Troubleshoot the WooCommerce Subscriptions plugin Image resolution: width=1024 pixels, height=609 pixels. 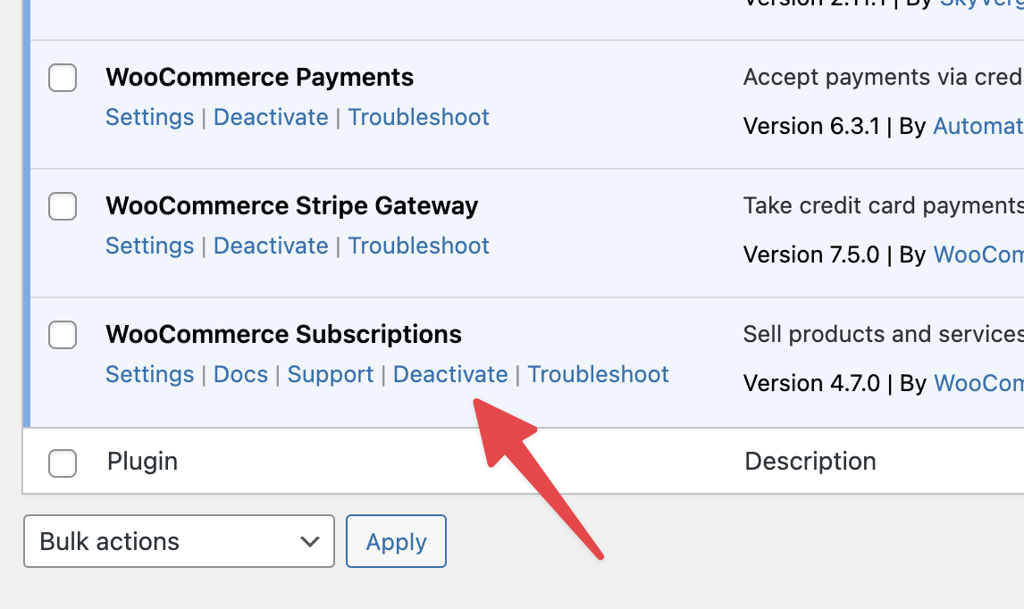click(x=598, y=374)
